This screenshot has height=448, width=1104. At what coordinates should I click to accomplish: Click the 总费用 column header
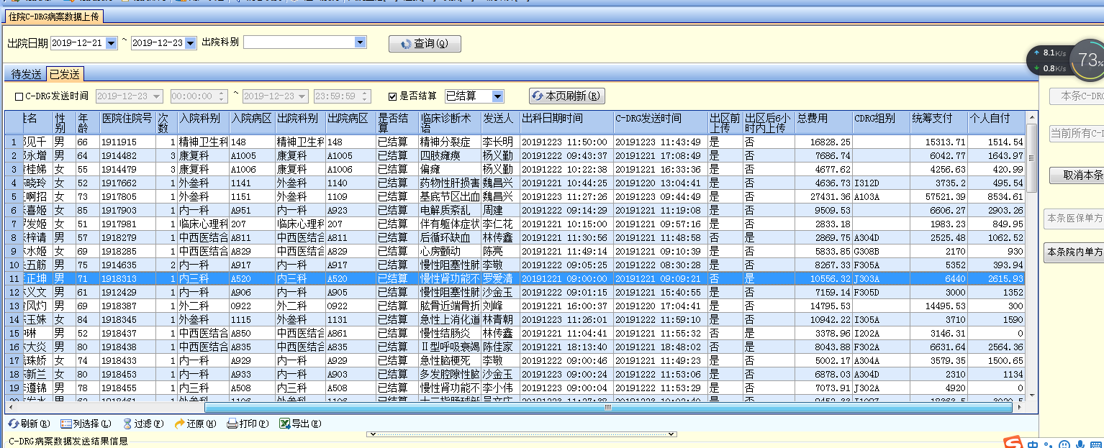tap(823, 122)
